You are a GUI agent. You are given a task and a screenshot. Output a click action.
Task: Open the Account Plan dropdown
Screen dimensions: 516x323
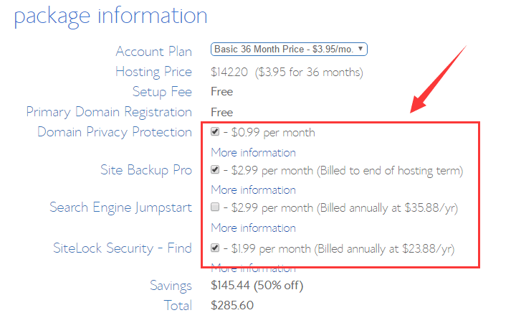[x=289, y=50]
